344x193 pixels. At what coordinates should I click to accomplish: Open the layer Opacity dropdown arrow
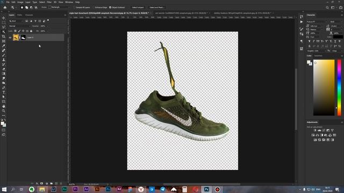47,26
